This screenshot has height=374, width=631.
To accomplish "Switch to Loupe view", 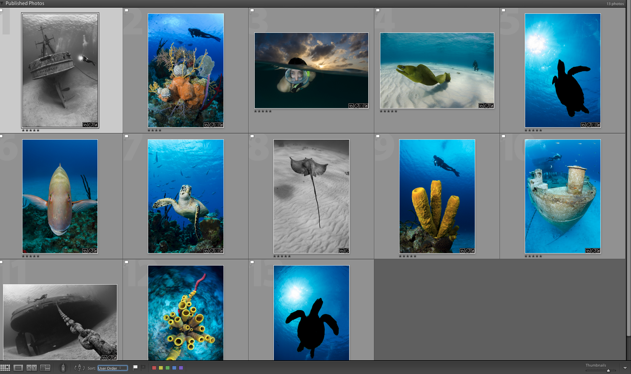I will click(18, 368).
